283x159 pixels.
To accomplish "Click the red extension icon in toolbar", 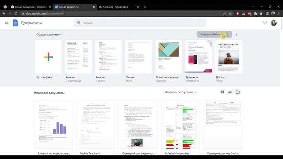I will tap(237, 14).
